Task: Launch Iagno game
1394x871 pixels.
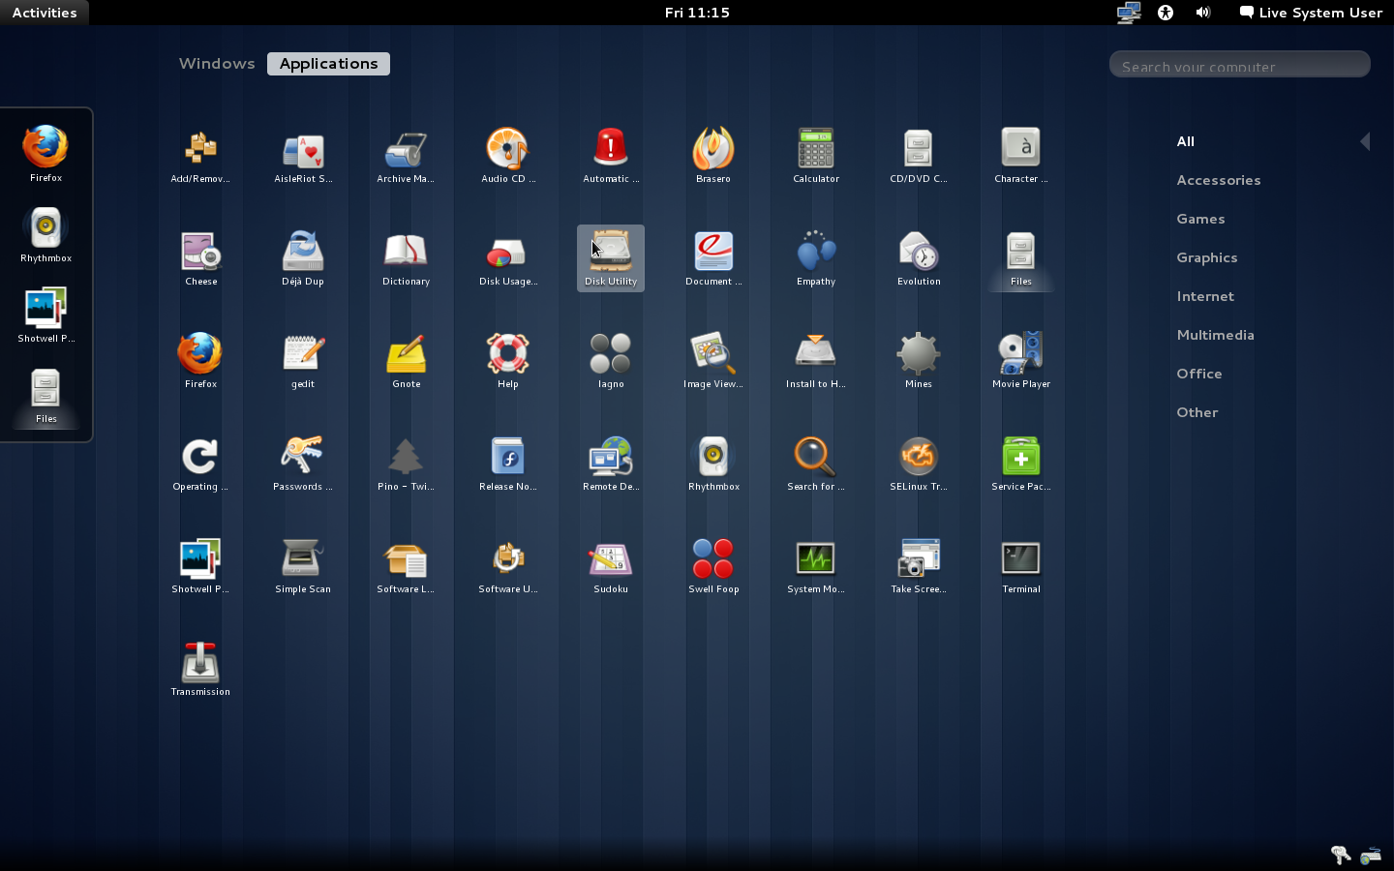Action: (x=611, y=362)
